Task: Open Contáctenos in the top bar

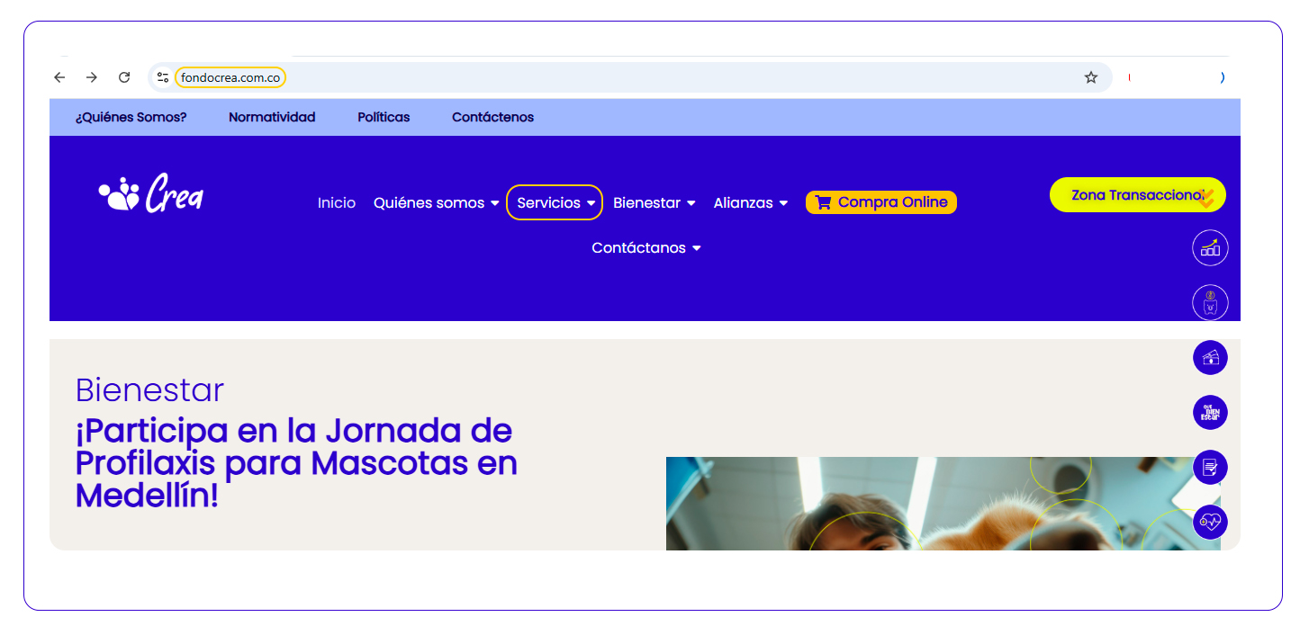Action: (492, 117)
